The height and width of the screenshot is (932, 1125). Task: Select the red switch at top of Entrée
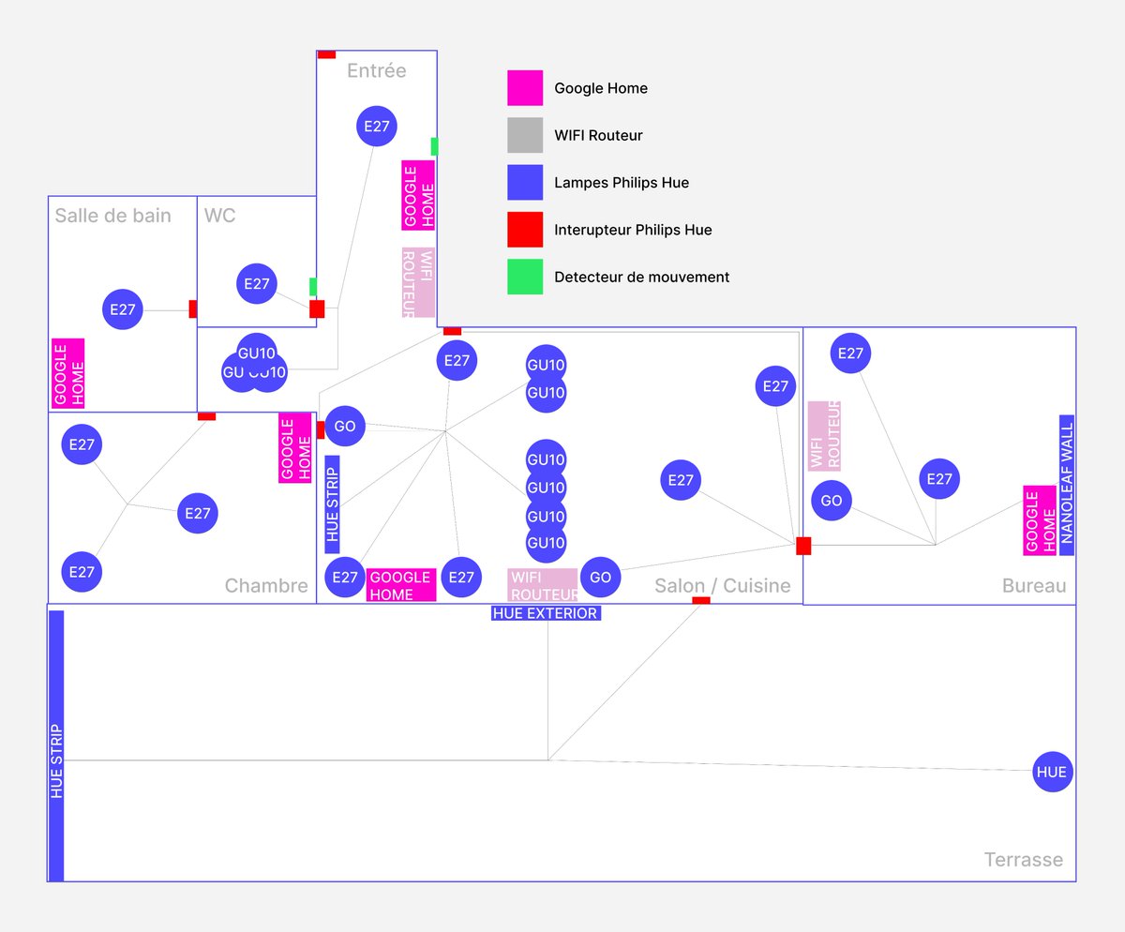click(x=326, y=54)
